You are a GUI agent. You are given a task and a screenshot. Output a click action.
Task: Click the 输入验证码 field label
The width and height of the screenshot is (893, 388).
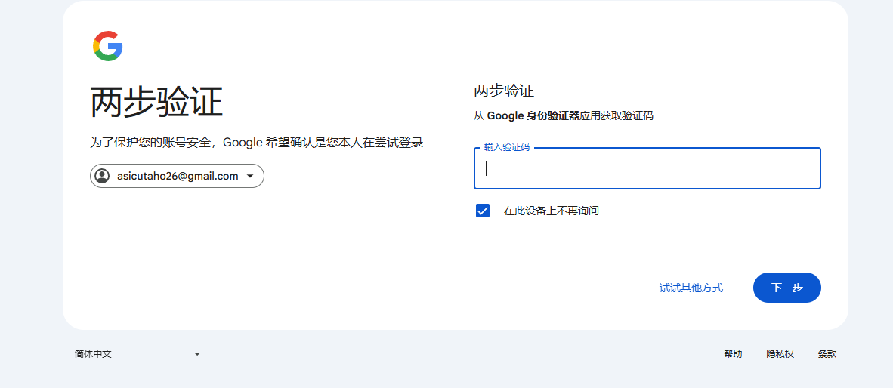click(x=507, y=147)
